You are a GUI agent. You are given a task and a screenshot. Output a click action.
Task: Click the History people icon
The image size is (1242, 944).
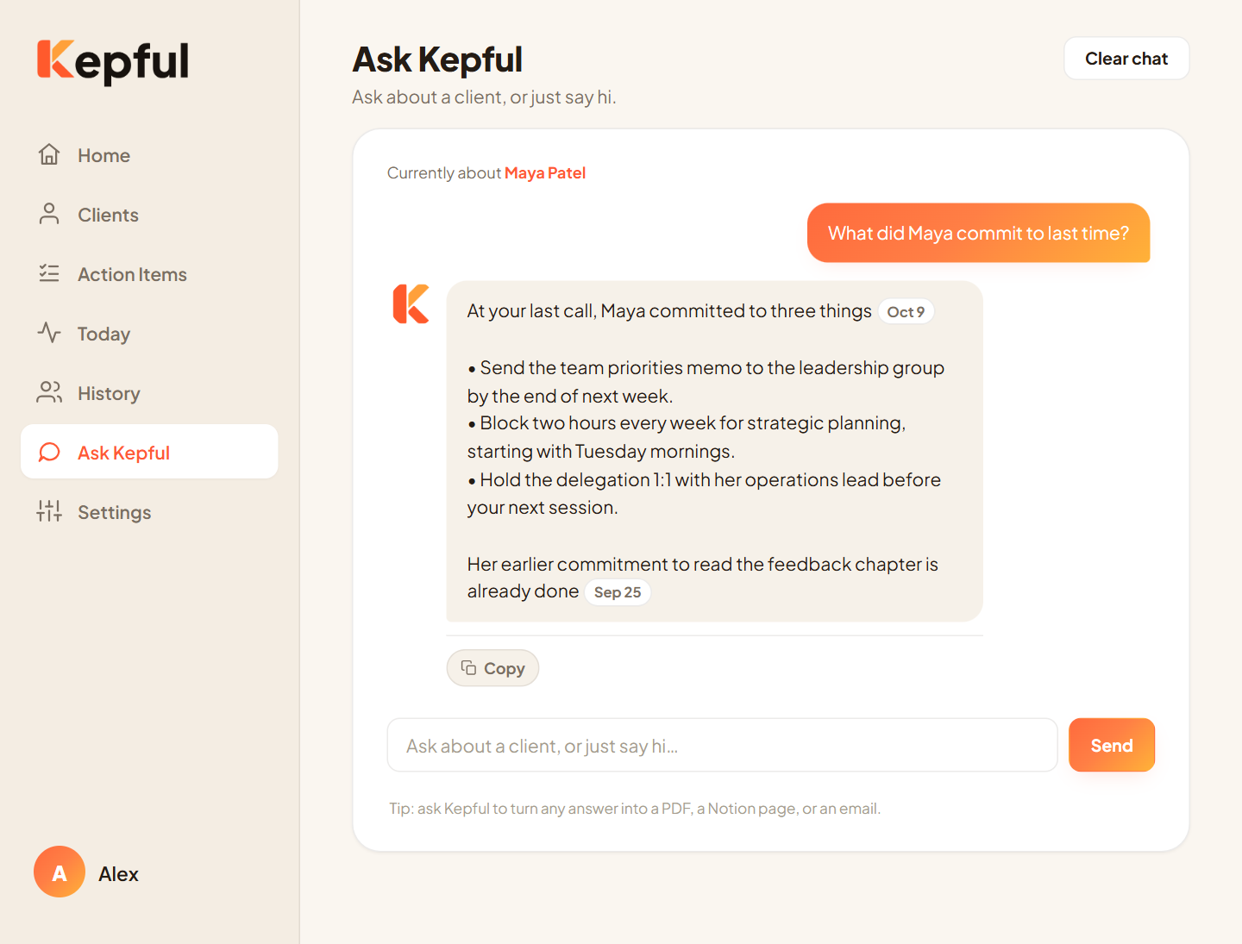[x=49, y=392]
